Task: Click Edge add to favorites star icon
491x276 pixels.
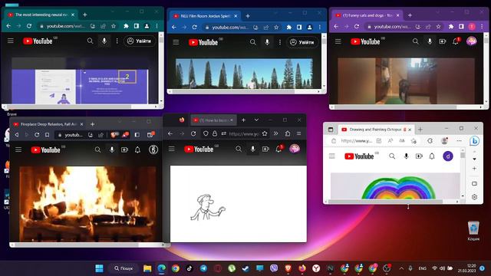Action: [x=414, y=141]
